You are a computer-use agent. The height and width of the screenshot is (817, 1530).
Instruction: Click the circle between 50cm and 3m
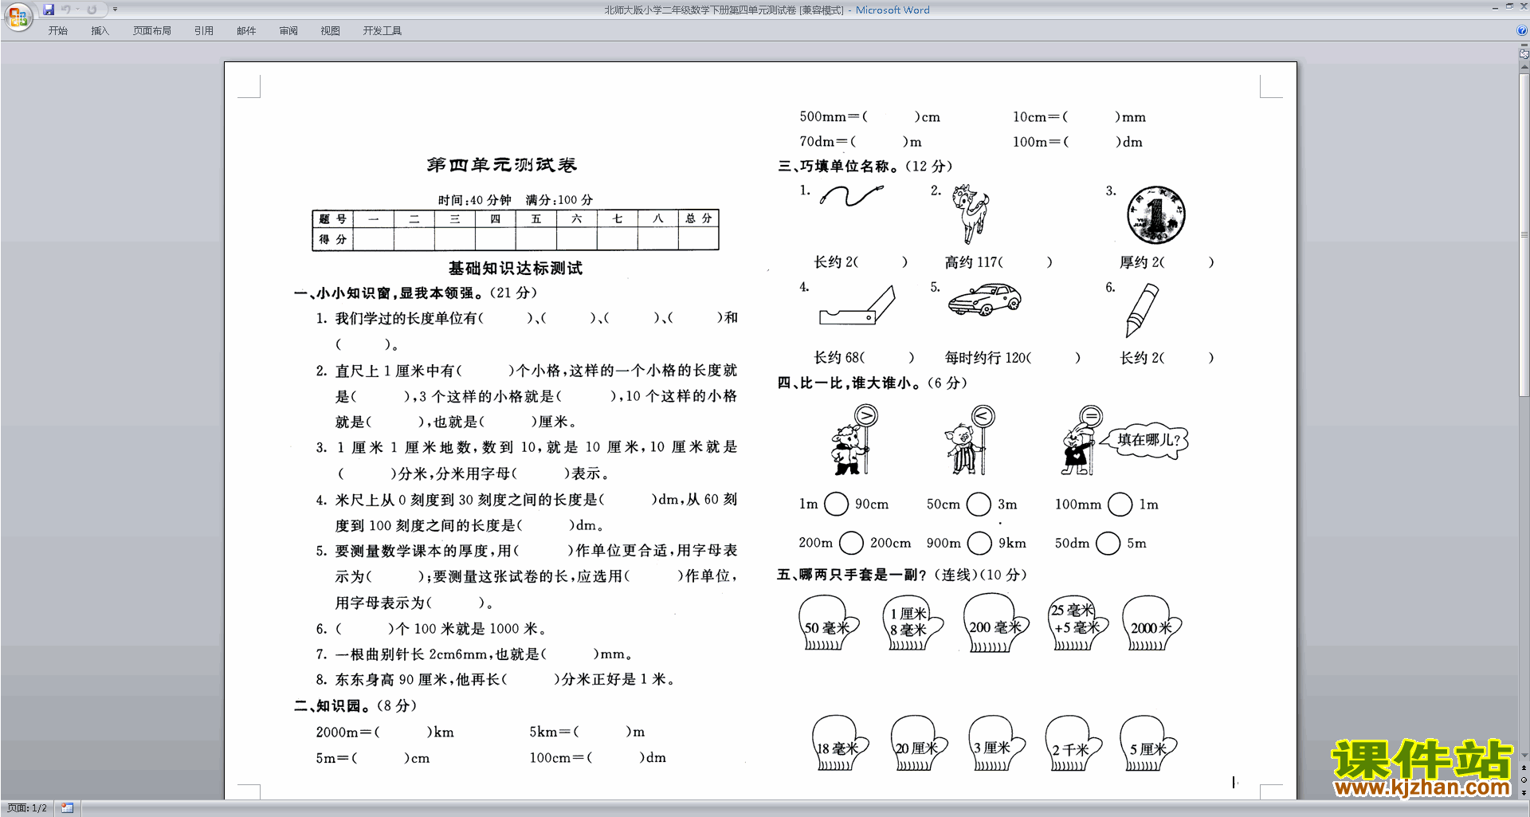point(979,504)
